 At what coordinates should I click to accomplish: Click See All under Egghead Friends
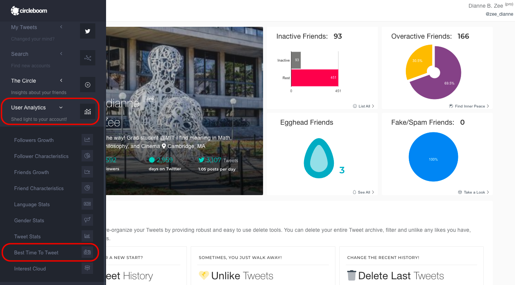coord(363,192)
